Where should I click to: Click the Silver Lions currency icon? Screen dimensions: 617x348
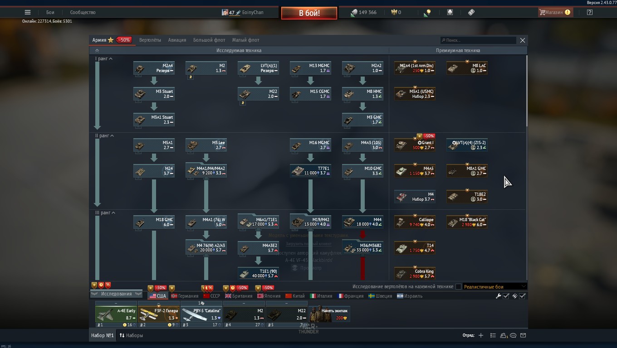click(x=354, y=13)
